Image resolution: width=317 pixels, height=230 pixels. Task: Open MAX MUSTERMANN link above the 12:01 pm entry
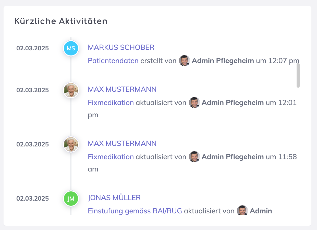(x=122, y=89)
